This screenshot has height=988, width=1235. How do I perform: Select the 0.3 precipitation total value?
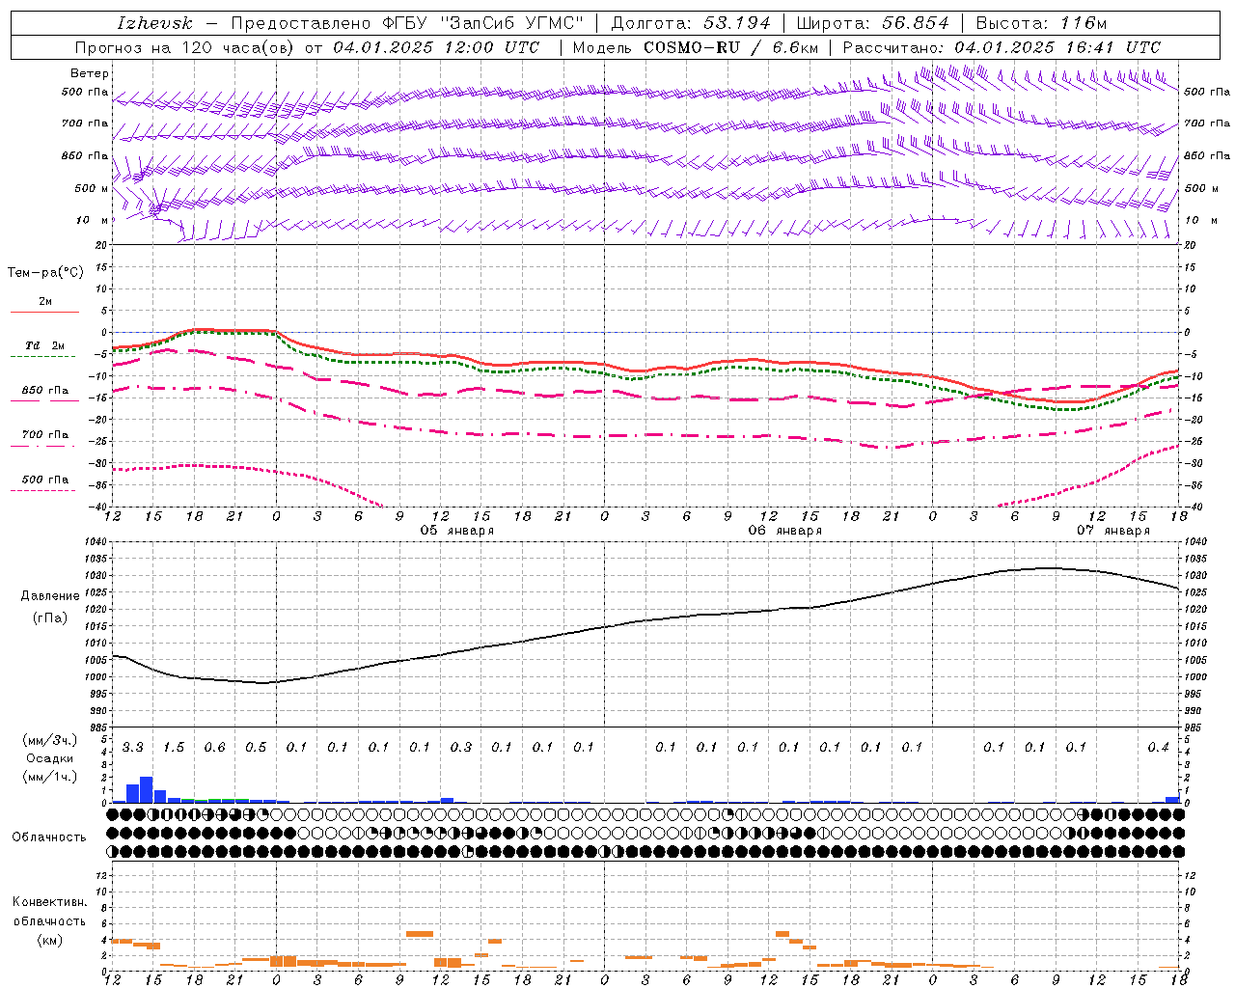click(461, 748)
